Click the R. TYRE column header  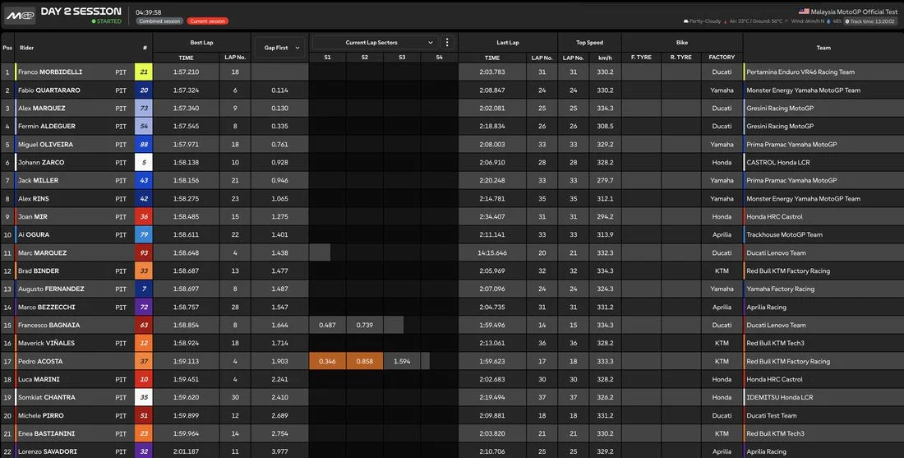(681, 58)
